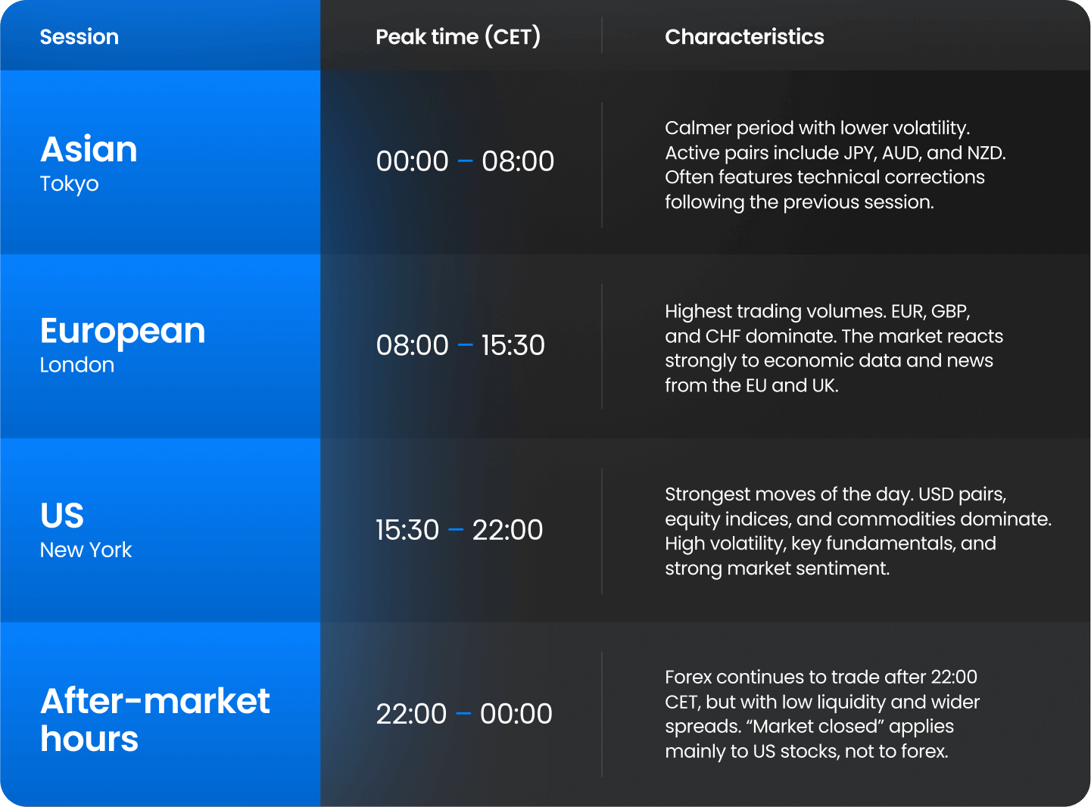Select the US session title
Screen dimensions: 1091x807
tap(62, 516)
